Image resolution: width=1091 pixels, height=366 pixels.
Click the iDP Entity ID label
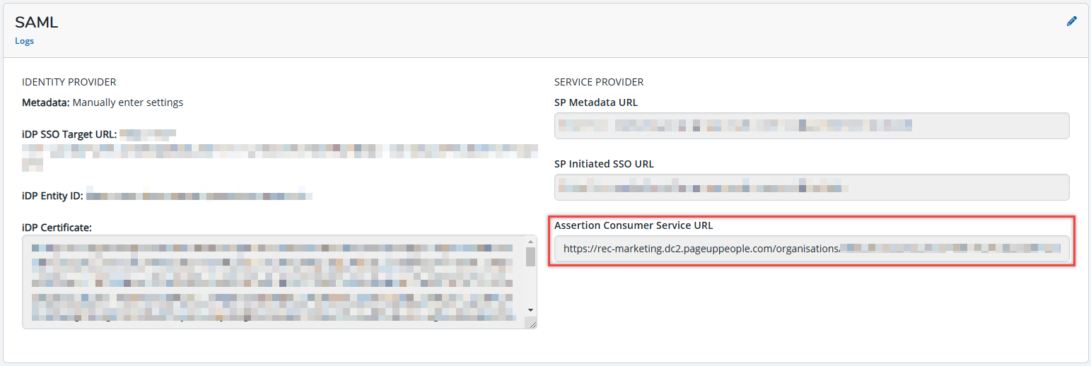[53, 195]
